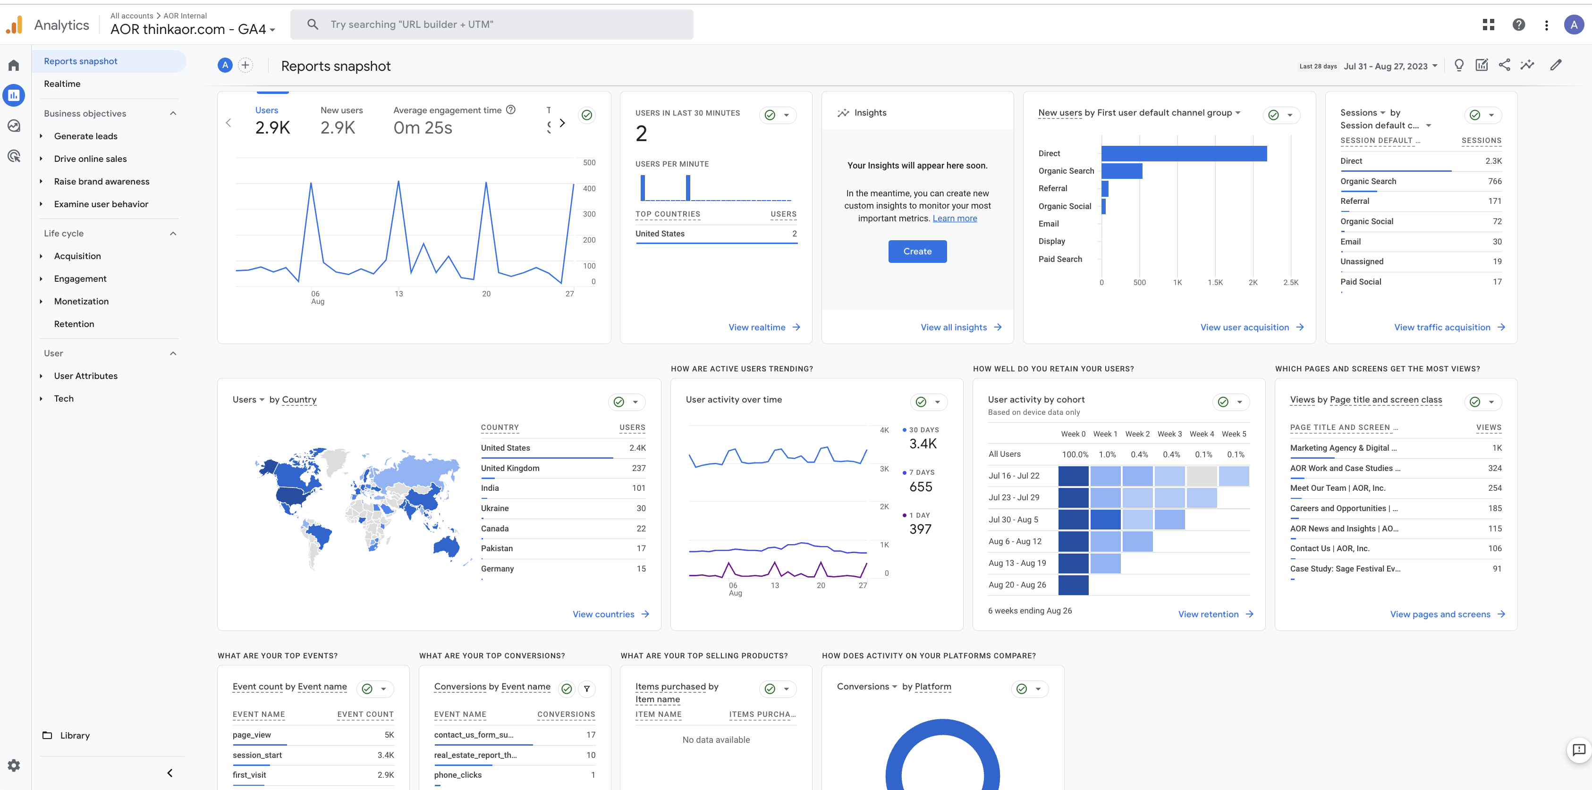
Task: Click the Google Analytics logo
Action: click(x=14, y=25)
